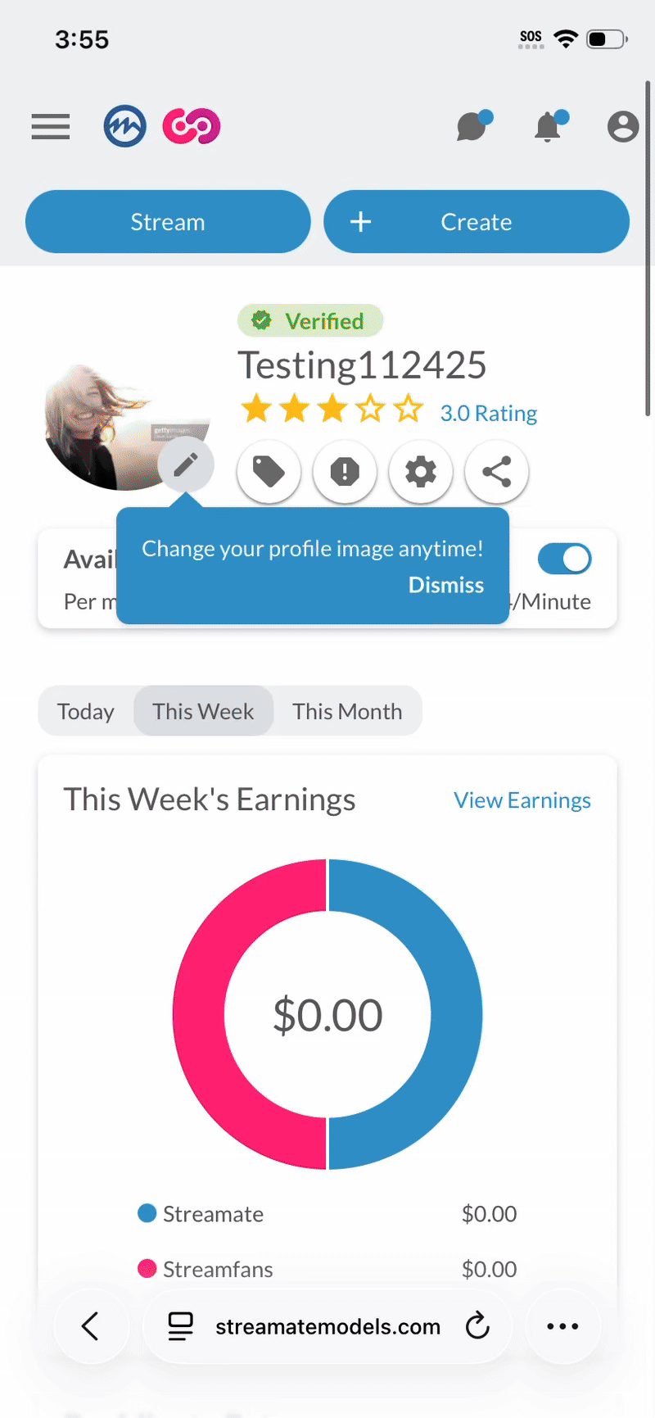Open the account profile icon
This screenshot has height=1418, width=655.
[x=622, y=127]
